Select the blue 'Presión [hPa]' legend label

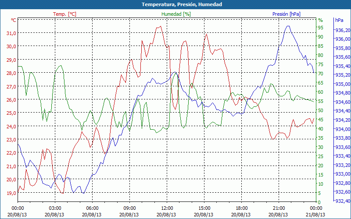point(287,14)
